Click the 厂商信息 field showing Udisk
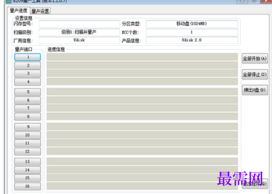272x194 pixels. [79, 40]
